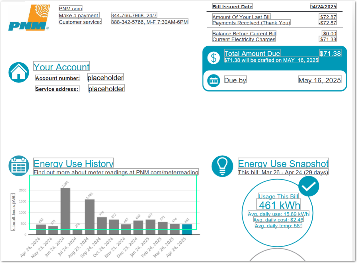Click the Sep 24, 2024 bar showing 778
Screen dimensions: 357x263
(102, 226)
